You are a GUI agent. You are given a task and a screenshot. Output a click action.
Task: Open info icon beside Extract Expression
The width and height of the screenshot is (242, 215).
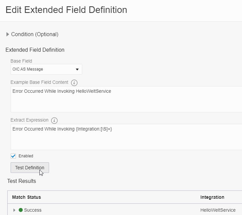[x=54, y=121]
